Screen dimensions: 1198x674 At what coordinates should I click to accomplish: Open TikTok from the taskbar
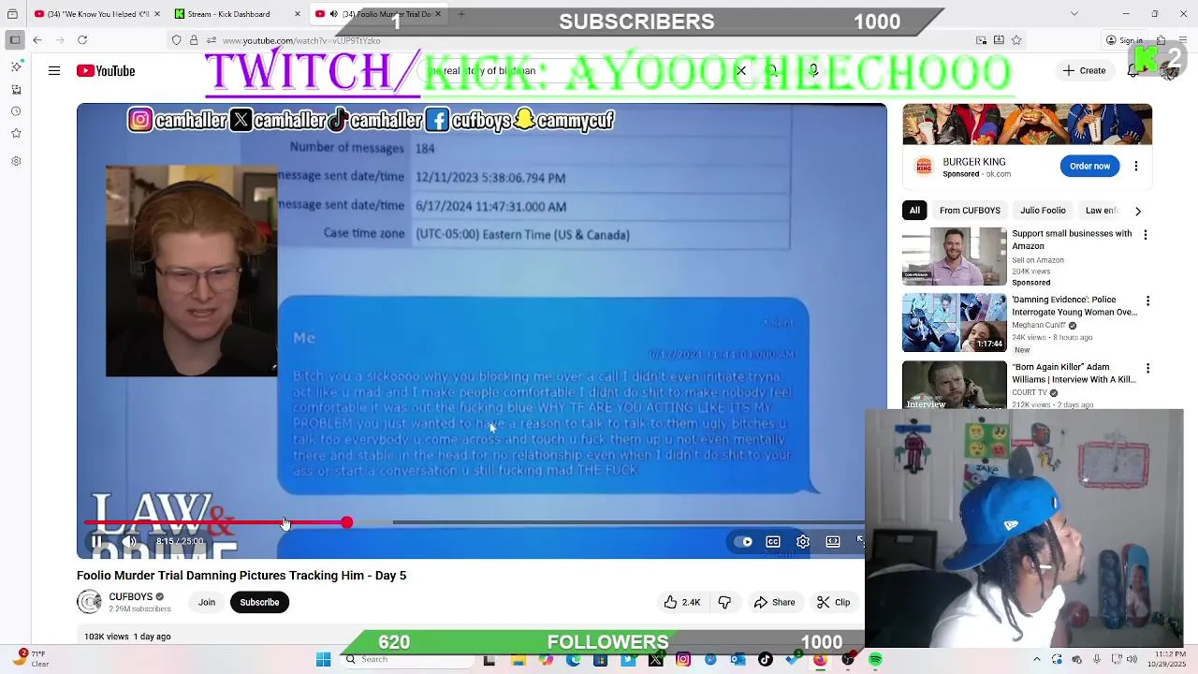coord(766,660)
